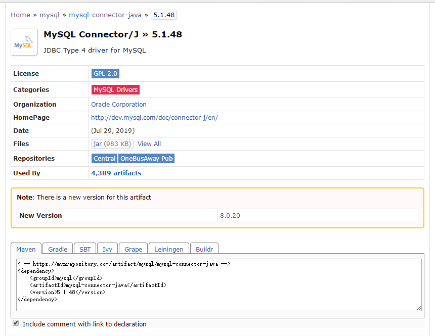This screenshot has height=336, width=435.
Task: Click the MySQL logo icon
Action: 24,42
